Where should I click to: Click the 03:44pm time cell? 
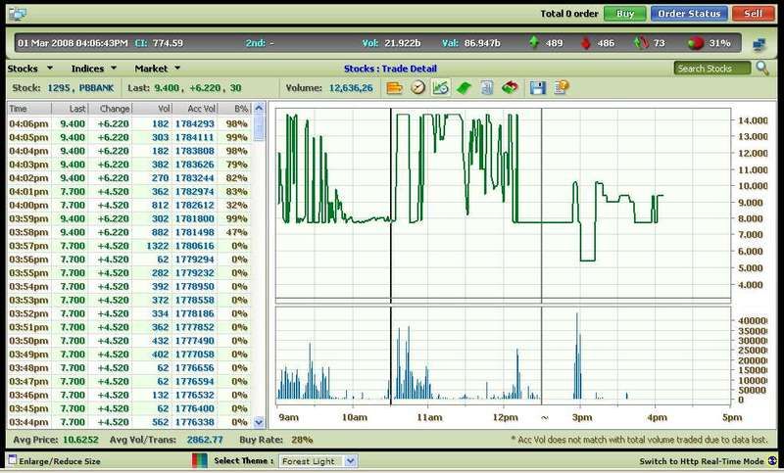[x=28, y=422]
